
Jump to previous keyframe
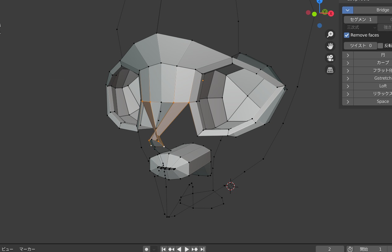[x=171, y=249]
